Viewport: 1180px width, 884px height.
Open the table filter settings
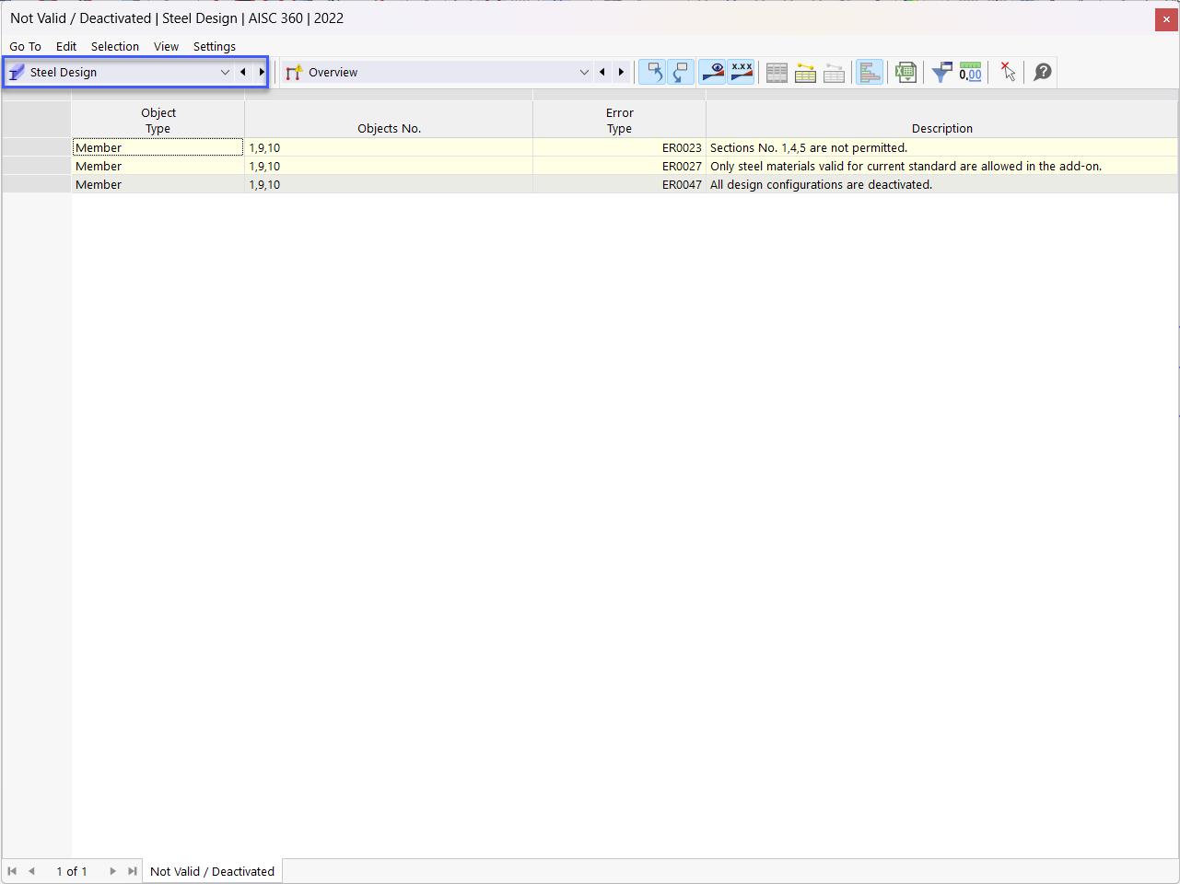[x=941, y=71]
